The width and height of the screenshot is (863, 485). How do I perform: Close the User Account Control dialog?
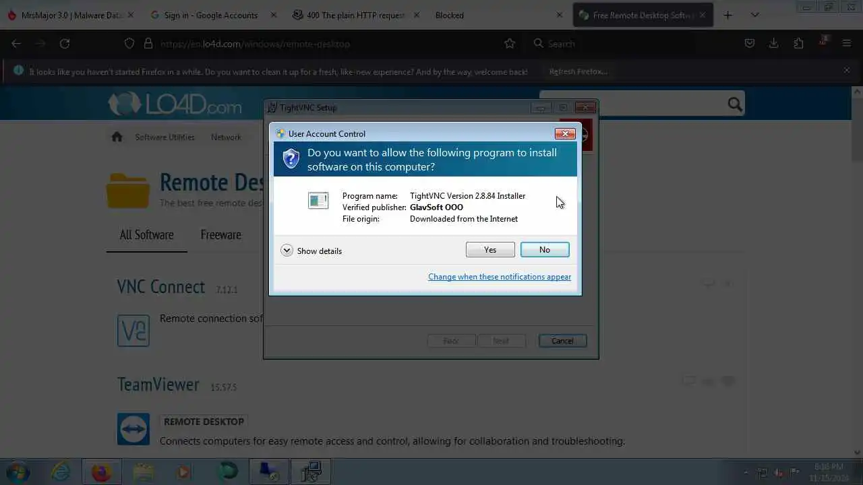(565, 133)
